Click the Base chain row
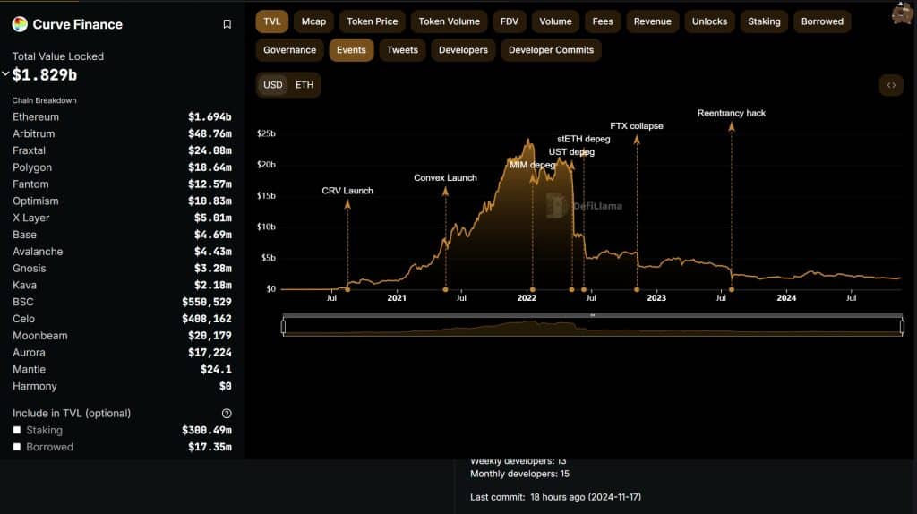The height and width of the screenshot is (514, 917). pos(122,235)
